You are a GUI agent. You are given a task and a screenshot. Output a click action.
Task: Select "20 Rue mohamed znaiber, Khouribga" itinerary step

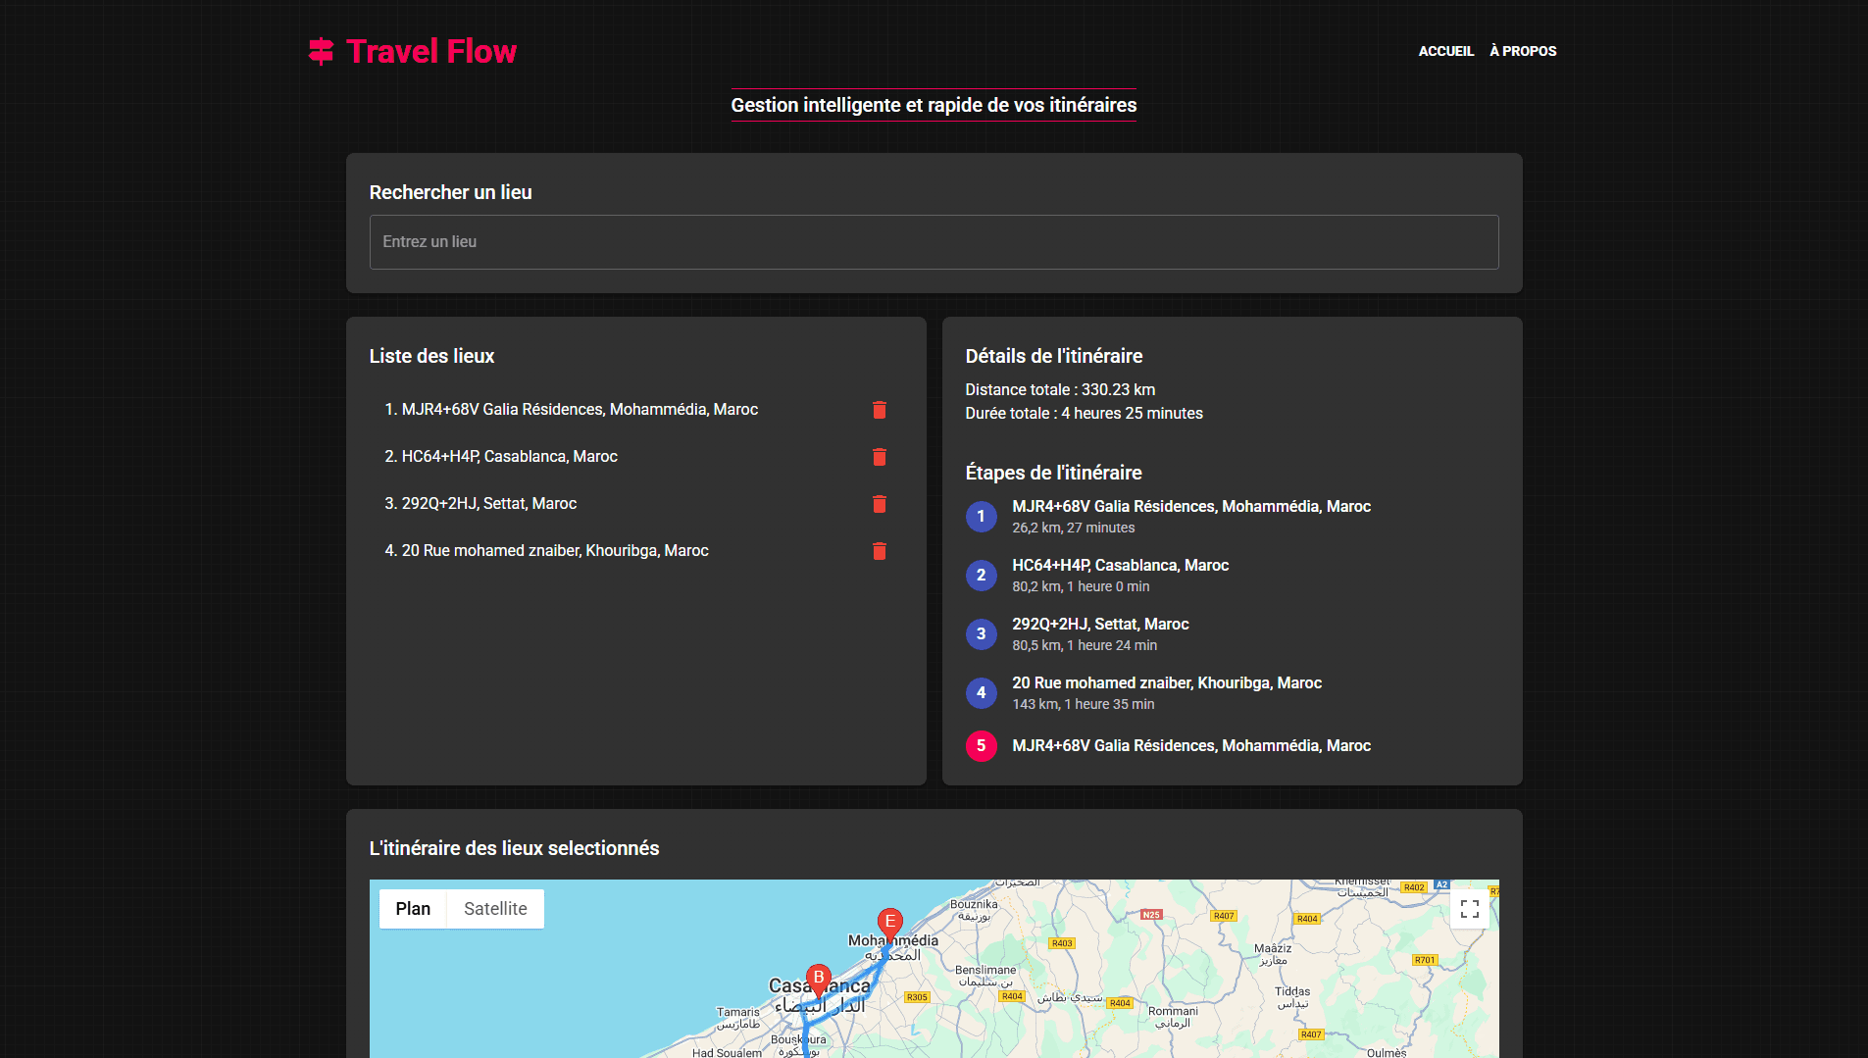pos(1167,682)
